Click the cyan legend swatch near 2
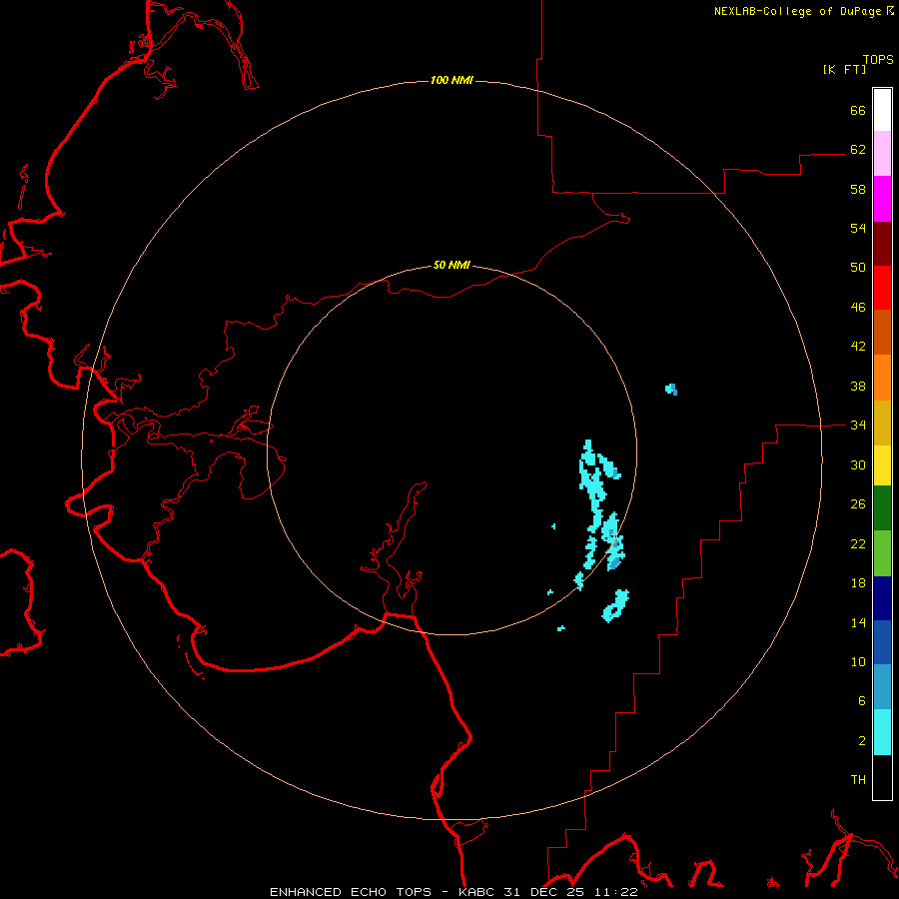This screenshot has width=899, height=899. click(882, 732)
